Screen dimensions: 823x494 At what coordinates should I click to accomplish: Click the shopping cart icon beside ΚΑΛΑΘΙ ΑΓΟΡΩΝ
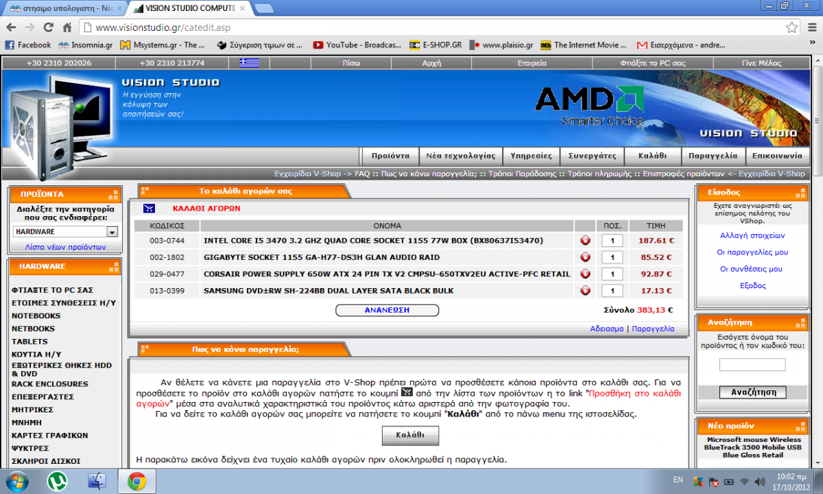point(149,209)
